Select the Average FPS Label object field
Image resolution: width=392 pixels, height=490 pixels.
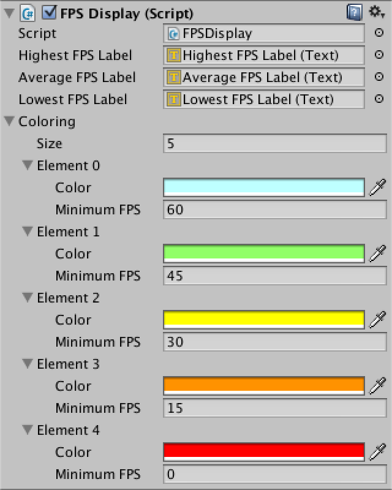(263, 77)
